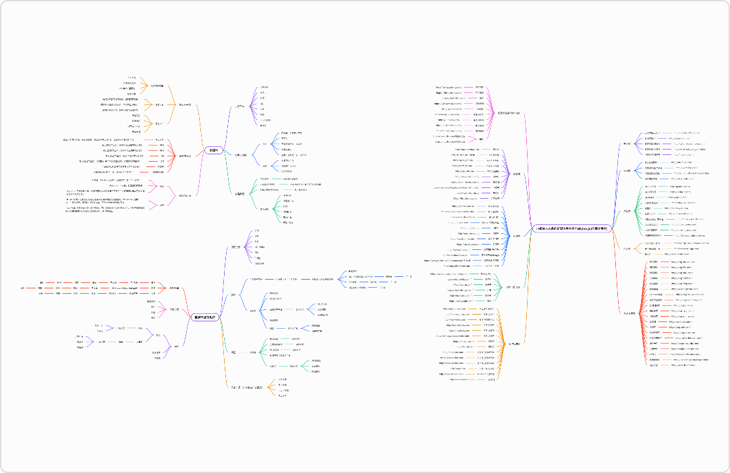Viewport: 730px width, 473px height.
Task: Select the root node of the top-left mind map
Action: point(214,150)
